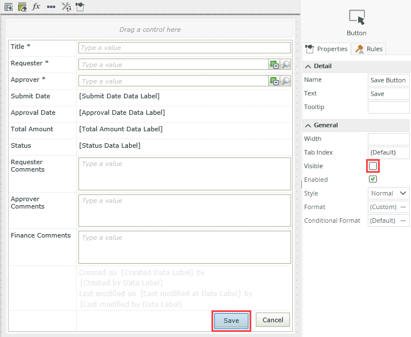This screenshot has height=337, width=411.
Task: Click the Approver picker input
Action: click(x=173, y=81)
